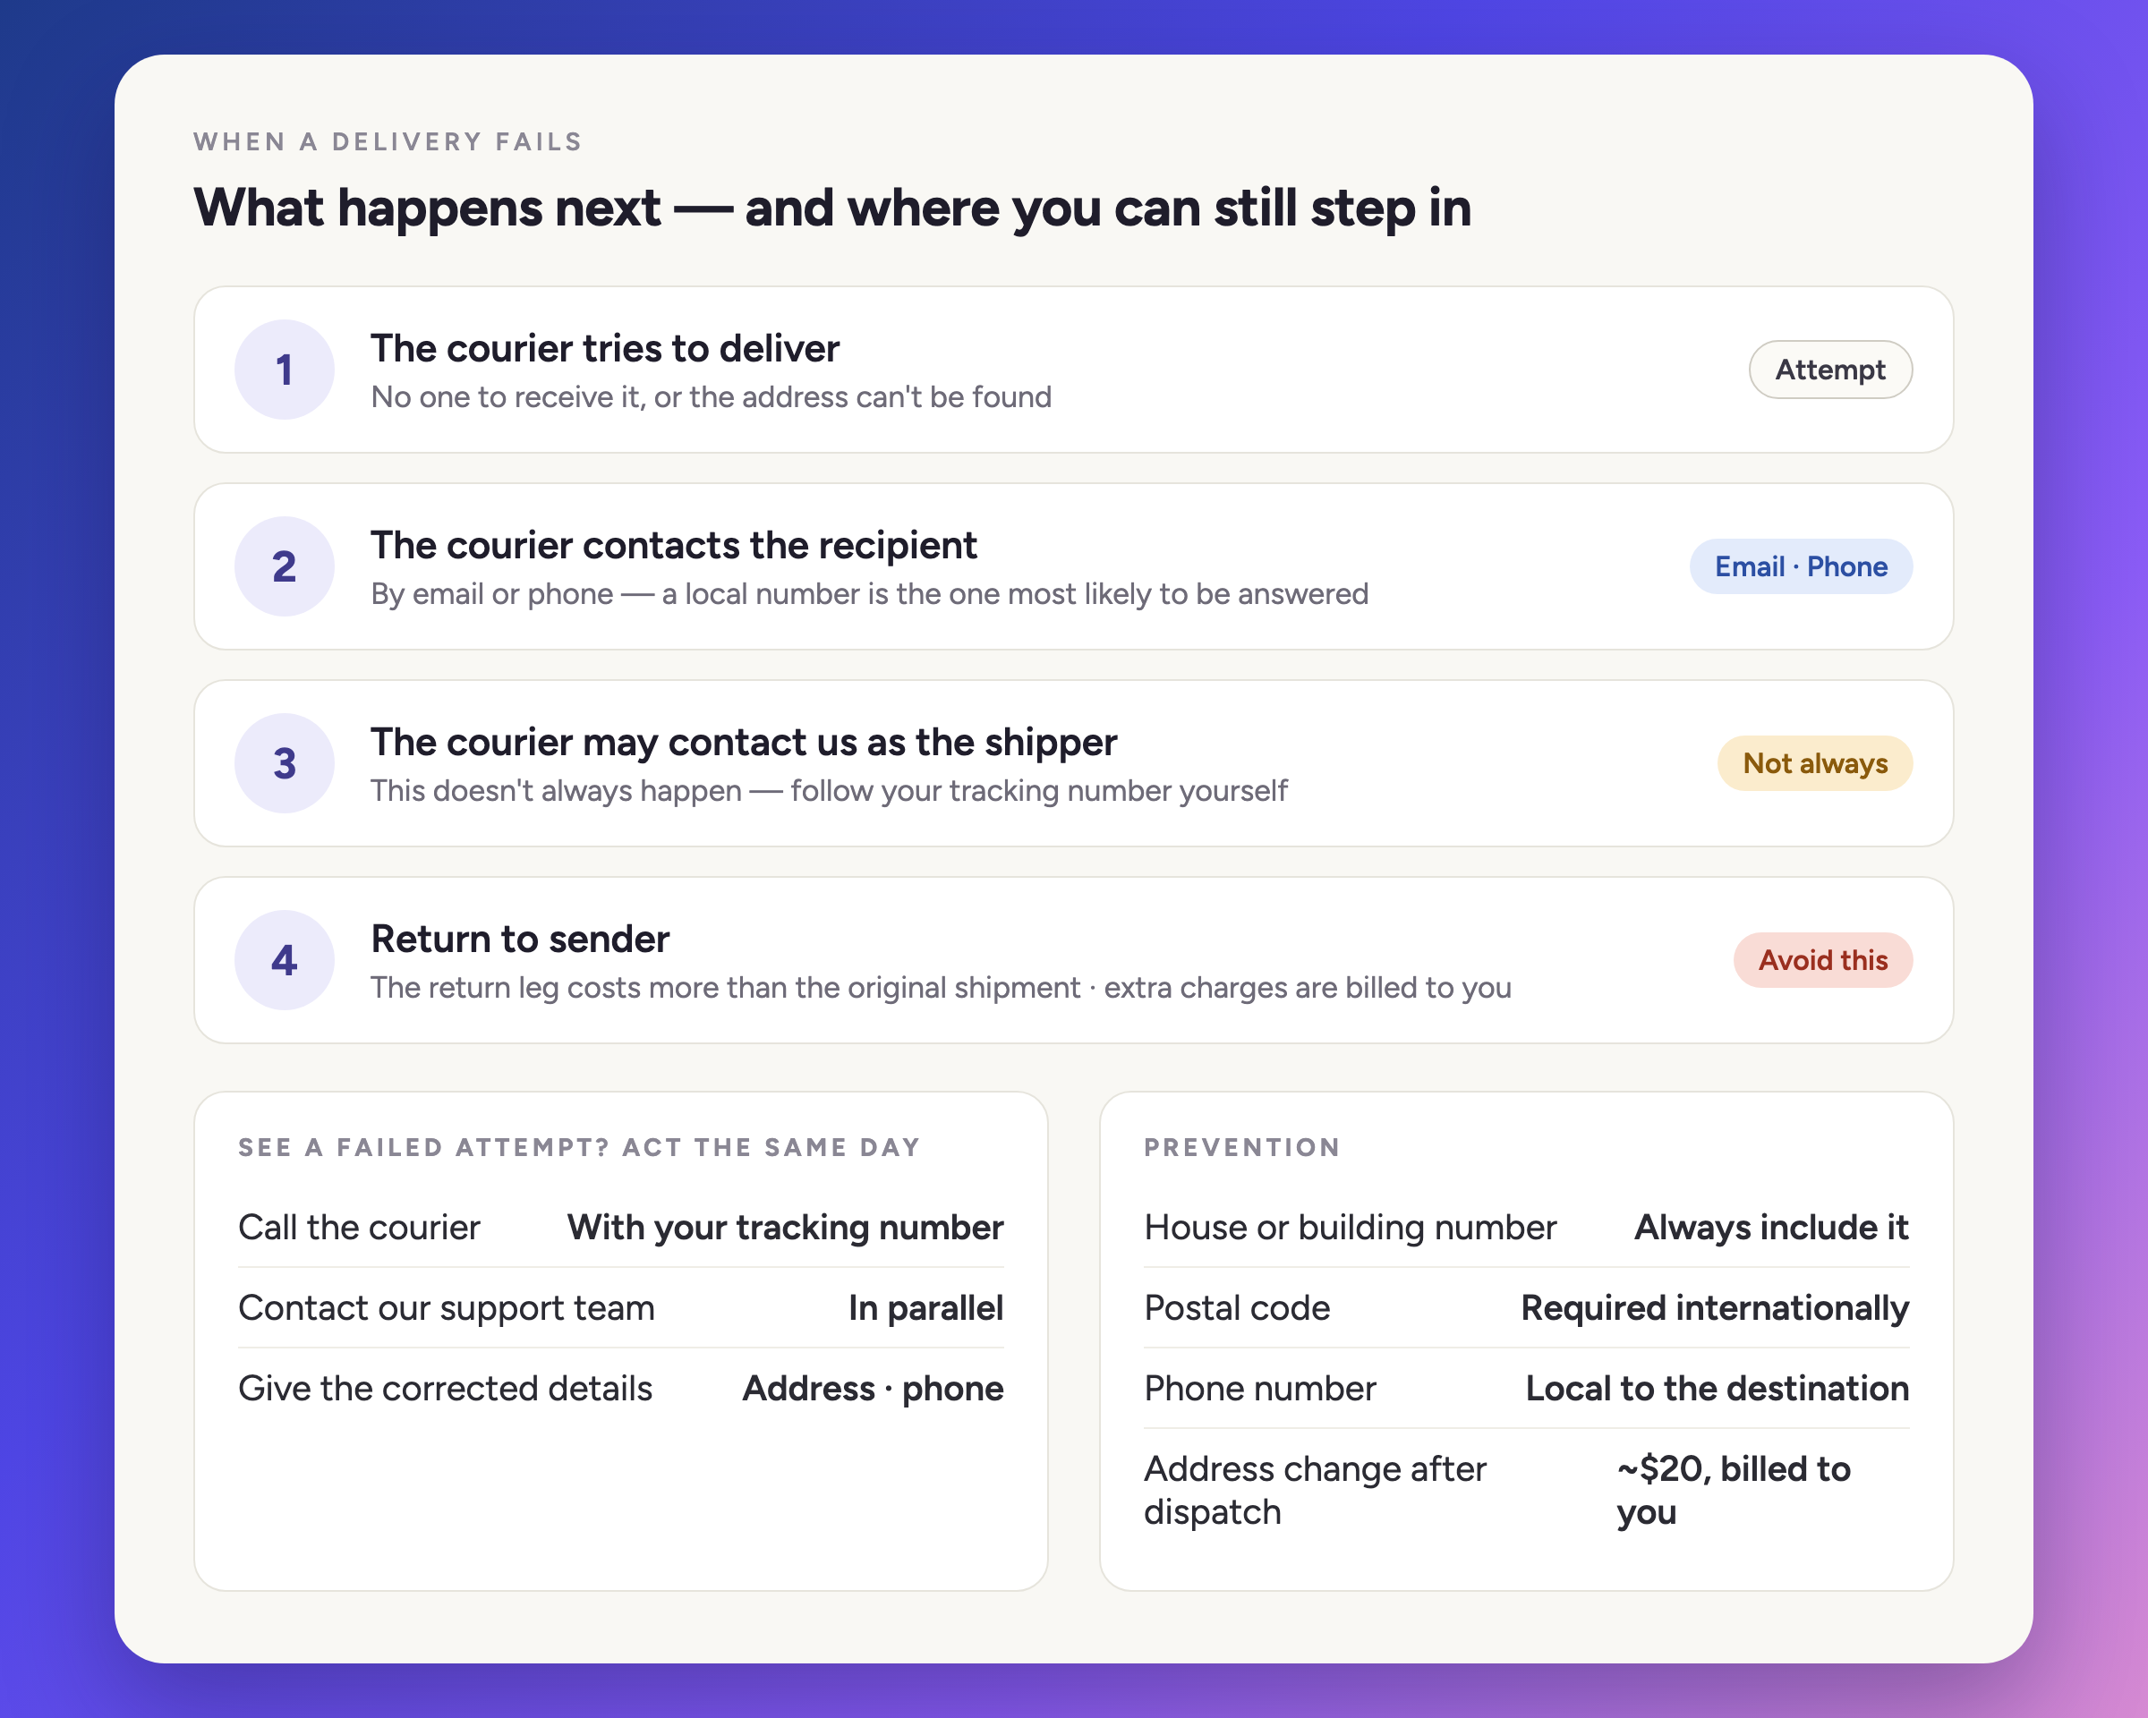Select "The courier may contact us" heading

pyautogui.click(x=743, y=742)
